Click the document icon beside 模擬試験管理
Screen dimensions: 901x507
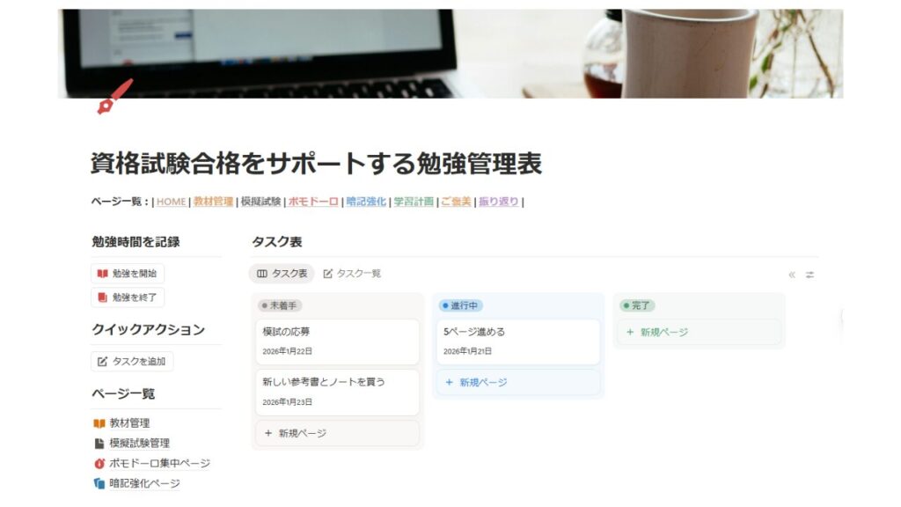click(x=99, y=444)
